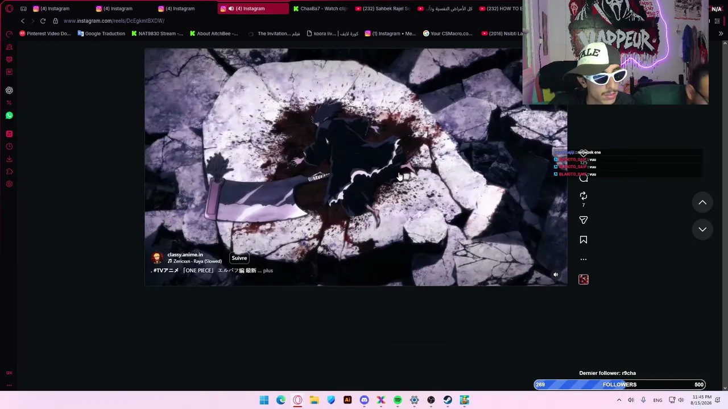
Task: Open the tray microphone indicator
Action: pos(643,400)
